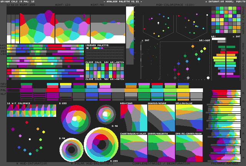Click the Primary Ranges label at bottom
This screenshot has height=166, width=246.
tap(224, 163)
